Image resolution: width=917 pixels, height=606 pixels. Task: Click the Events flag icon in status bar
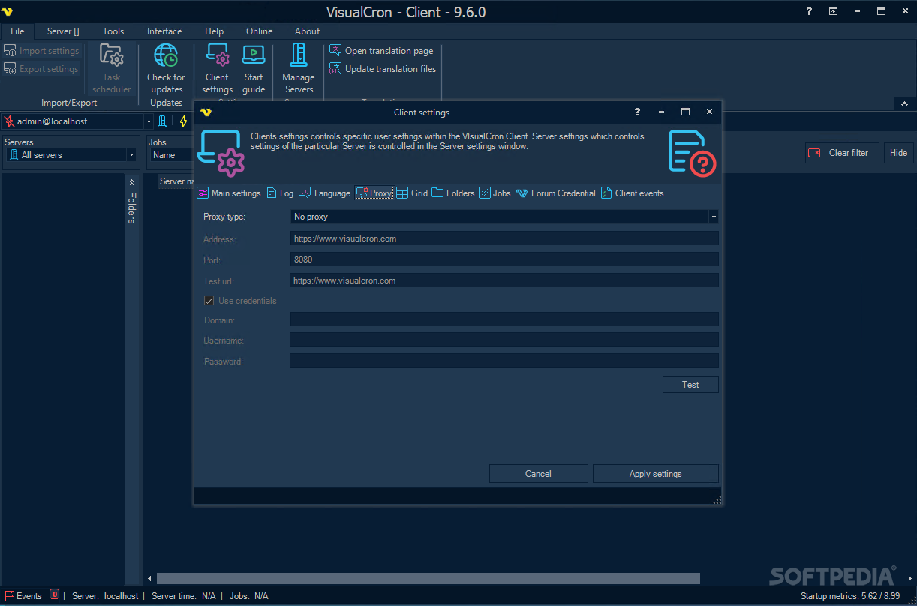tap(10, 596)
